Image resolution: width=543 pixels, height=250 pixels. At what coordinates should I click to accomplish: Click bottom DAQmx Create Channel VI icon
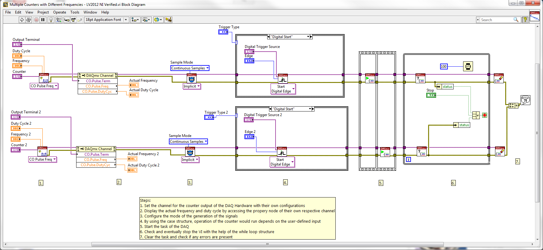[42, 151]
